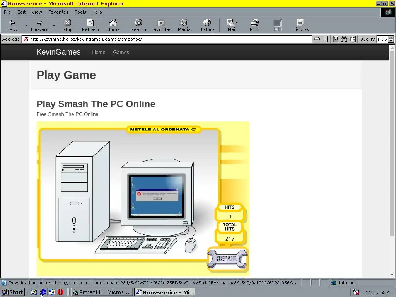The height and width of the screenshot is (297, 396).
Task: Click the clipboard paste icon near Quality
Action: coord(353,39)
